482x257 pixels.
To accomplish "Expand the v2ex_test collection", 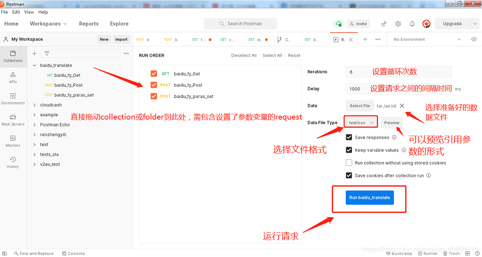I will (x=34, y=165).
